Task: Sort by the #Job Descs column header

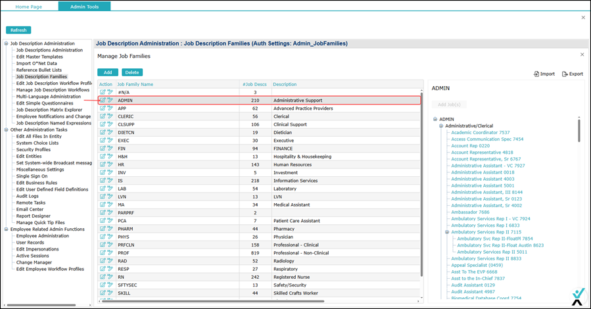Action: [254, 84]
